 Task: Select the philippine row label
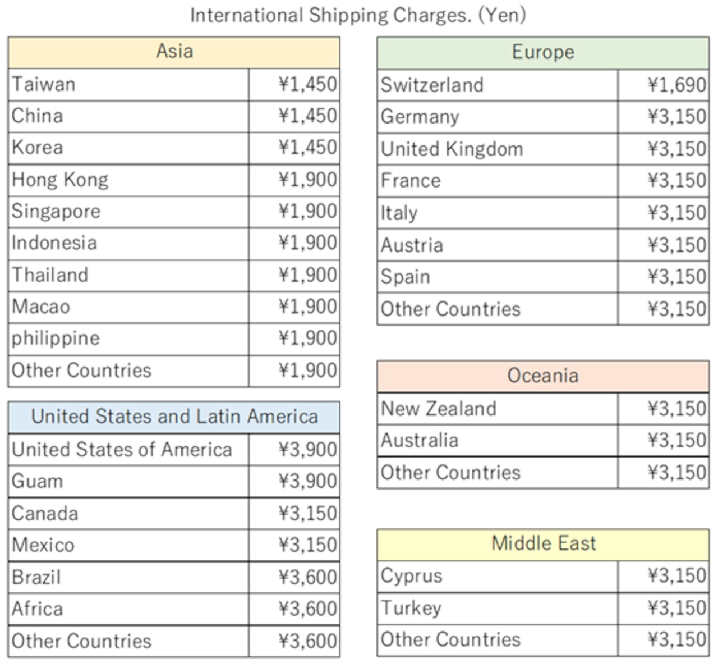(128, 339)
